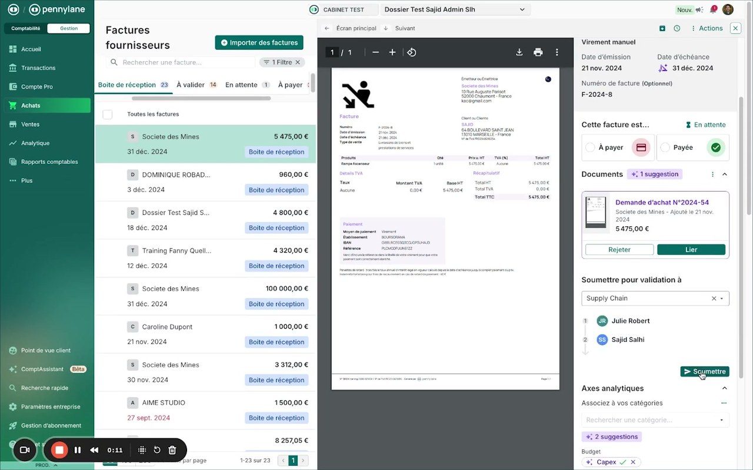Viewport: 753px width, 470px height.
Task: Rotate the PDF document
Action: [412, 52]
